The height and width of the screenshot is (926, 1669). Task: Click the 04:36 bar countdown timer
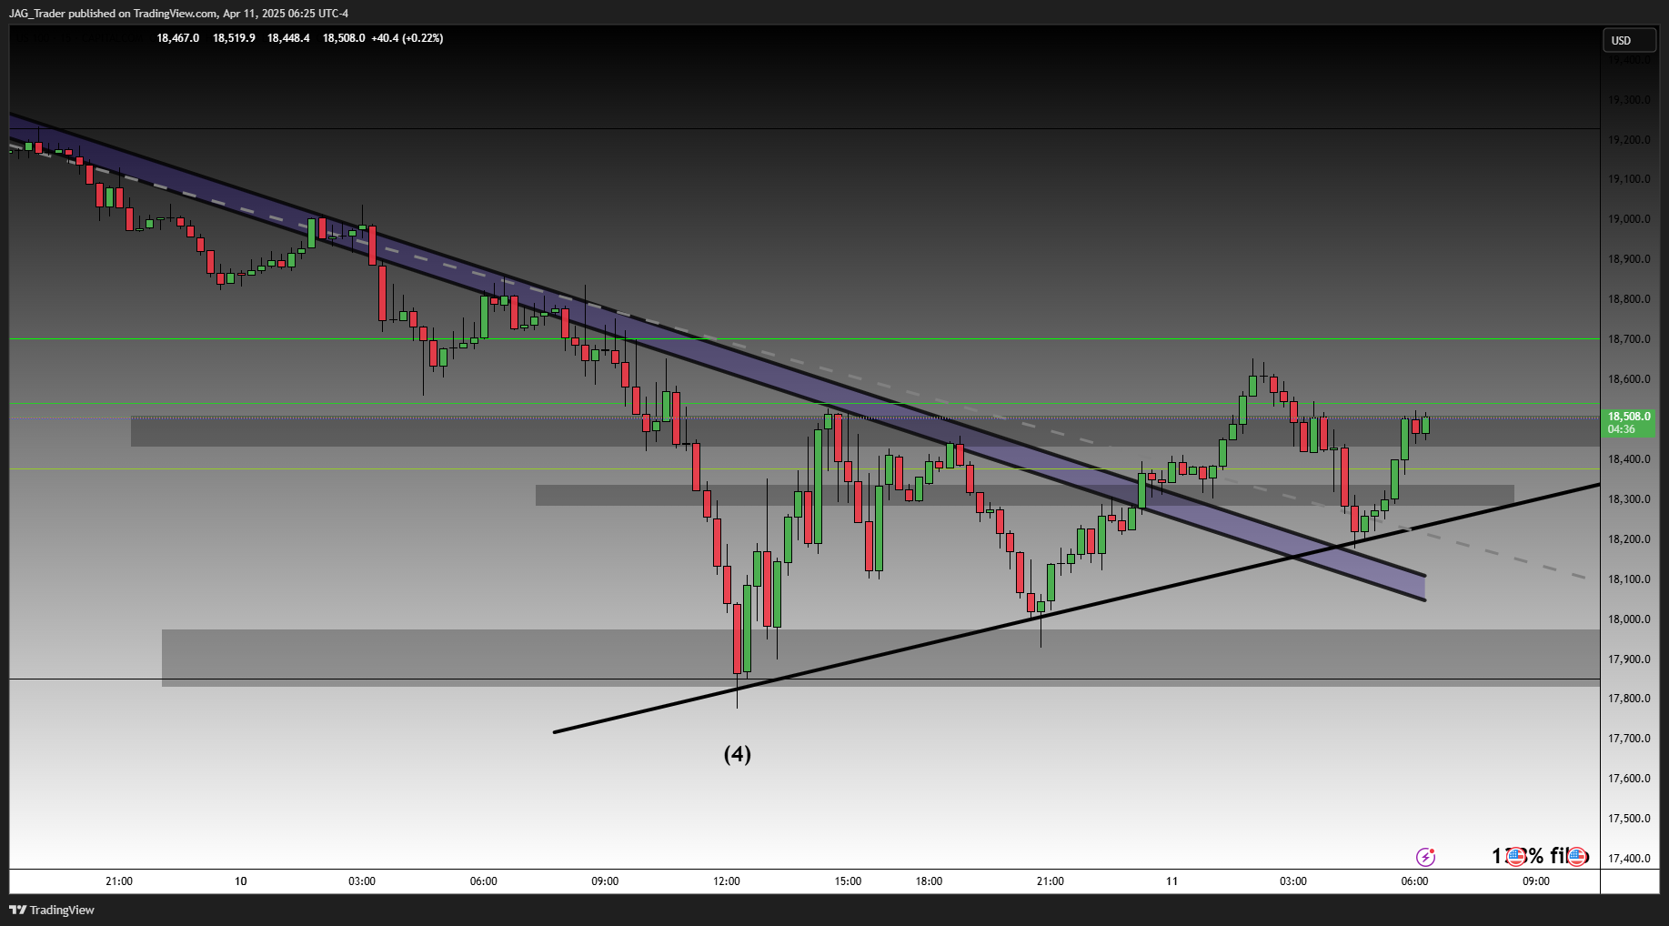click(x=1622, y=429)
